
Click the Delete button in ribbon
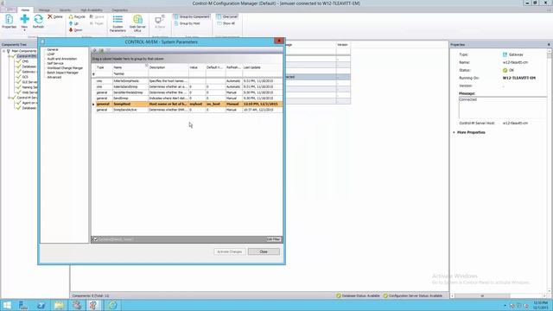[x=55, y=16]
